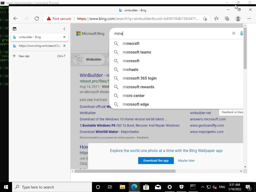
Task: Open Cortana circle icon on taskbar
Action: point(98,187)
